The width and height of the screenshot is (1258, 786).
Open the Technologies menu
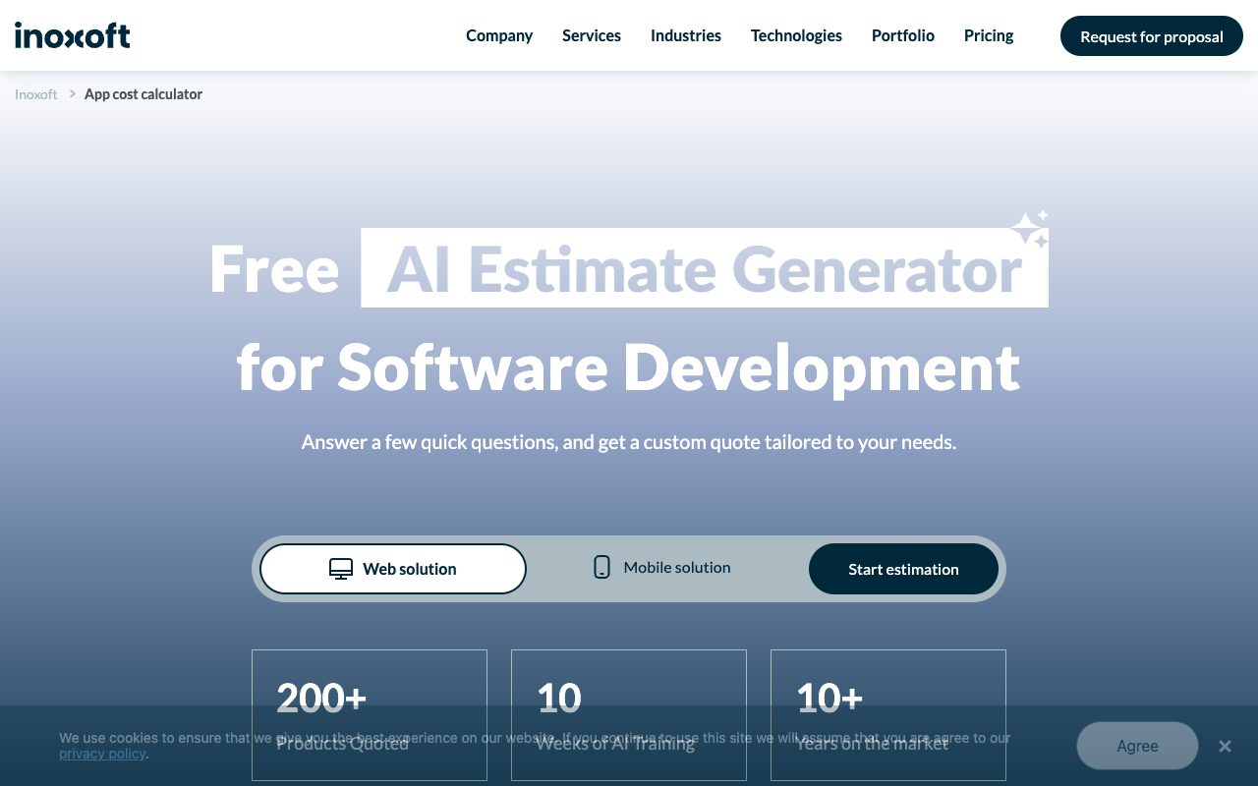(796, 35)
